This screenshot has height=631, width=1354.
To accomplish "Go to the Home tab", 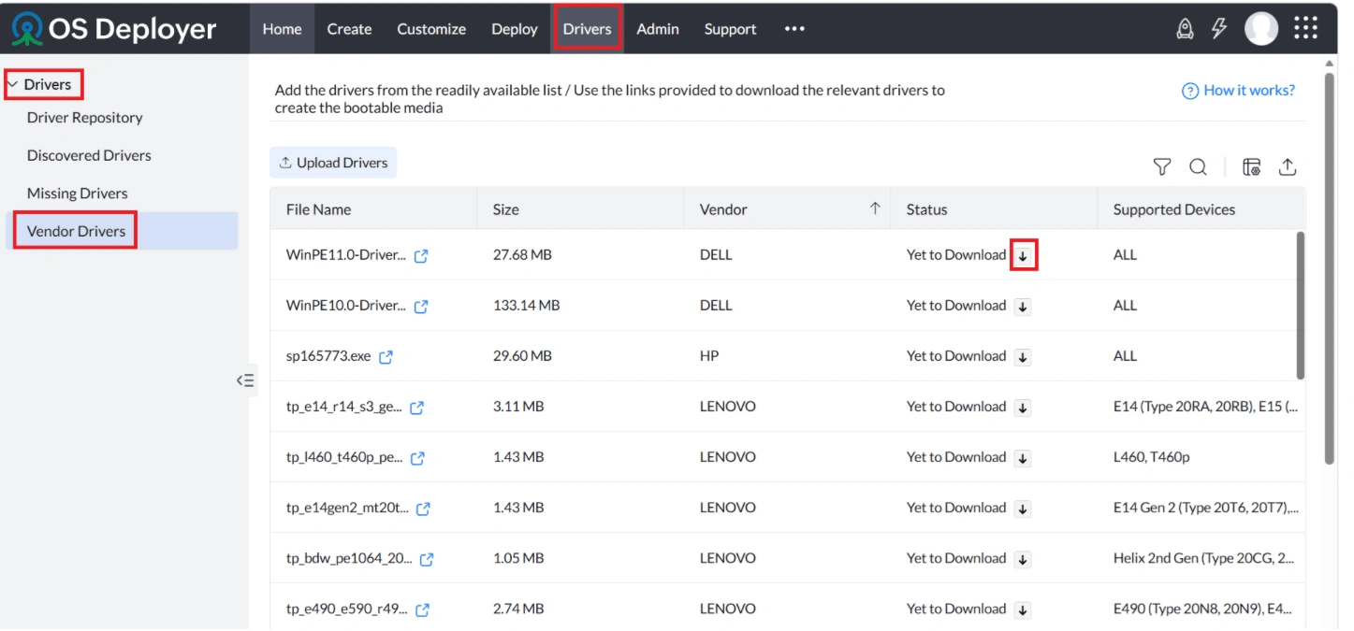I will click(282, 29).
